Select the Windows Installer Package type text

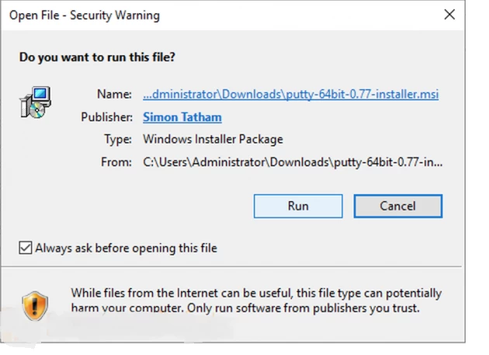point(213,139)
